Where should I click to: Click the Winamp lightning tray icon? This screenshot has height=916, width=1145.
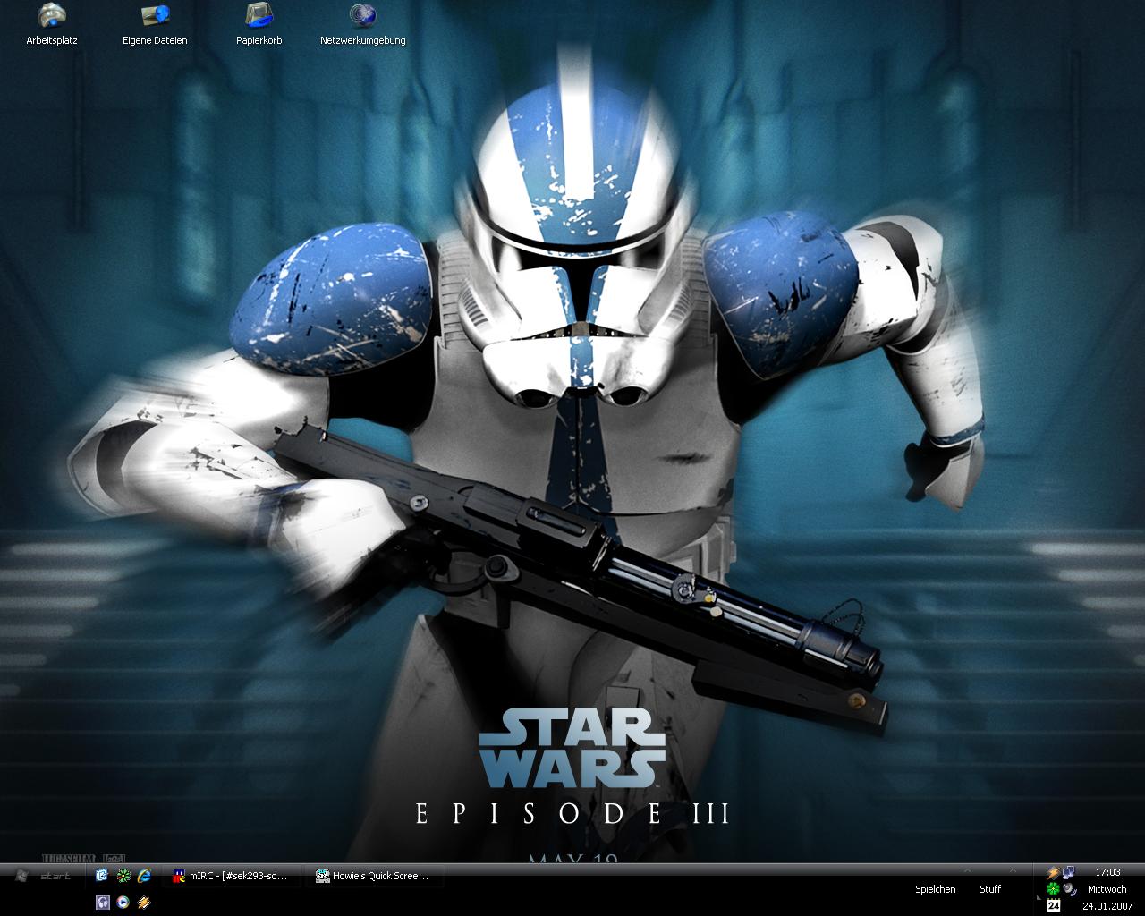click(1053, 873)
